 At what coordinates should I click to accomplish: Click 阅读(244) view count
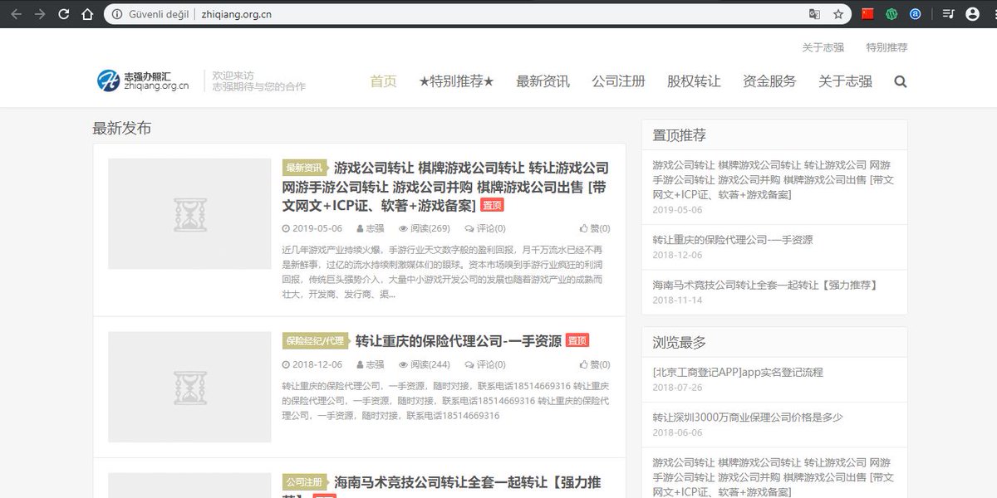point(425,364)
